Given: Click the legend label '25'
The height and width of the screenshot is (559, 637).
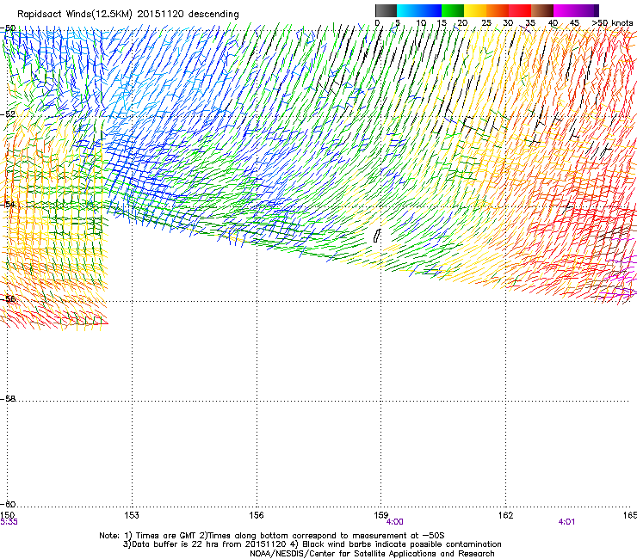Looking at the screenshot, I should click(485, 23).
